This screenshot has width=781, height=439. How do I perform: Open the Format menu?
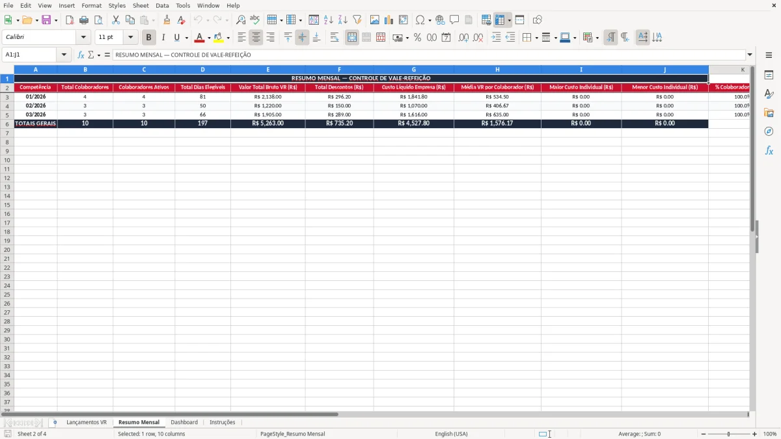pos(92,5)
